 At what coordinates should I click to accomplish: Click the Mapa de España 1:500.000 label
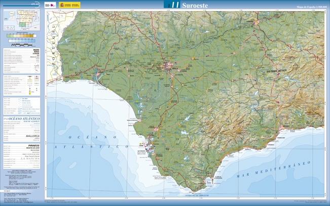tap(311, 8)
